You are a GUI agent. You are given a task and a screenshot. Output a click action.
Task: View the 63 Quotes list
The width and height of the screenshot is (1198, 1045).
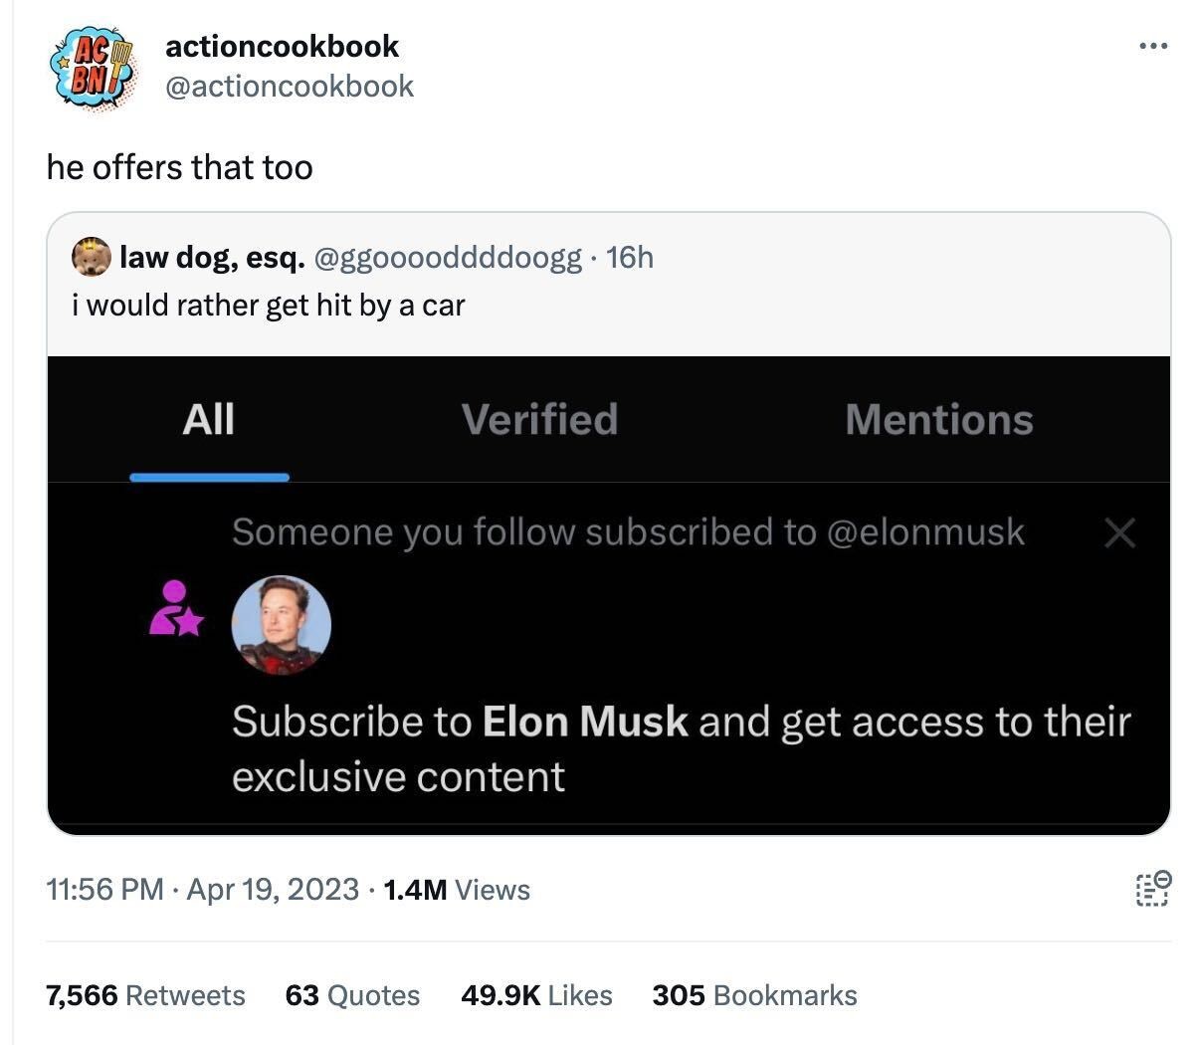[x=352, y=995]
